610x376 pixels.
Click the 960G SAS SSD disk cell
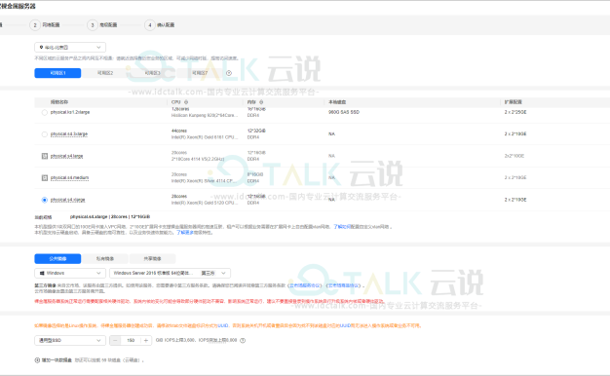[x=344, y=112]
